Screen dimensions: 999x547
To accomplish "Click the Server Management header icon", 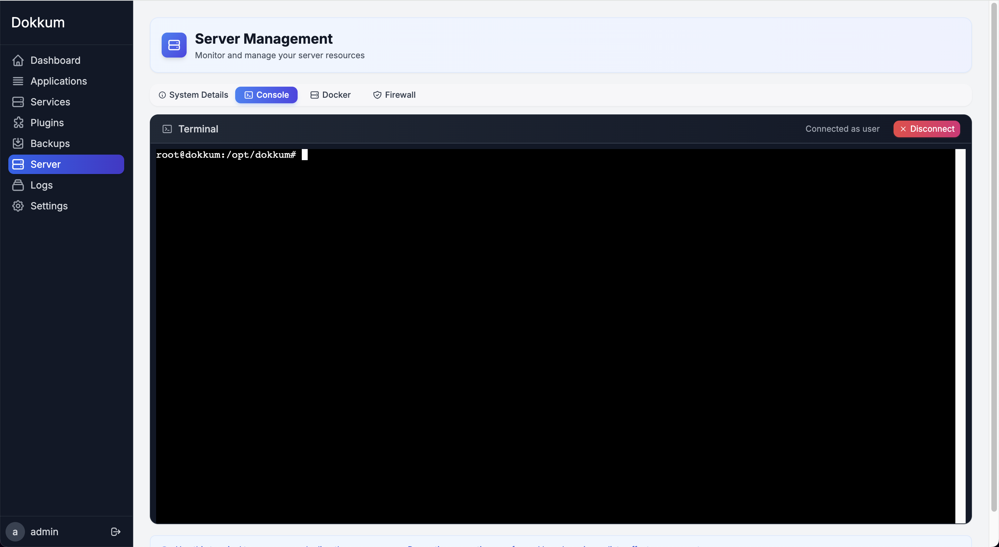I will (x=174, y=45).
